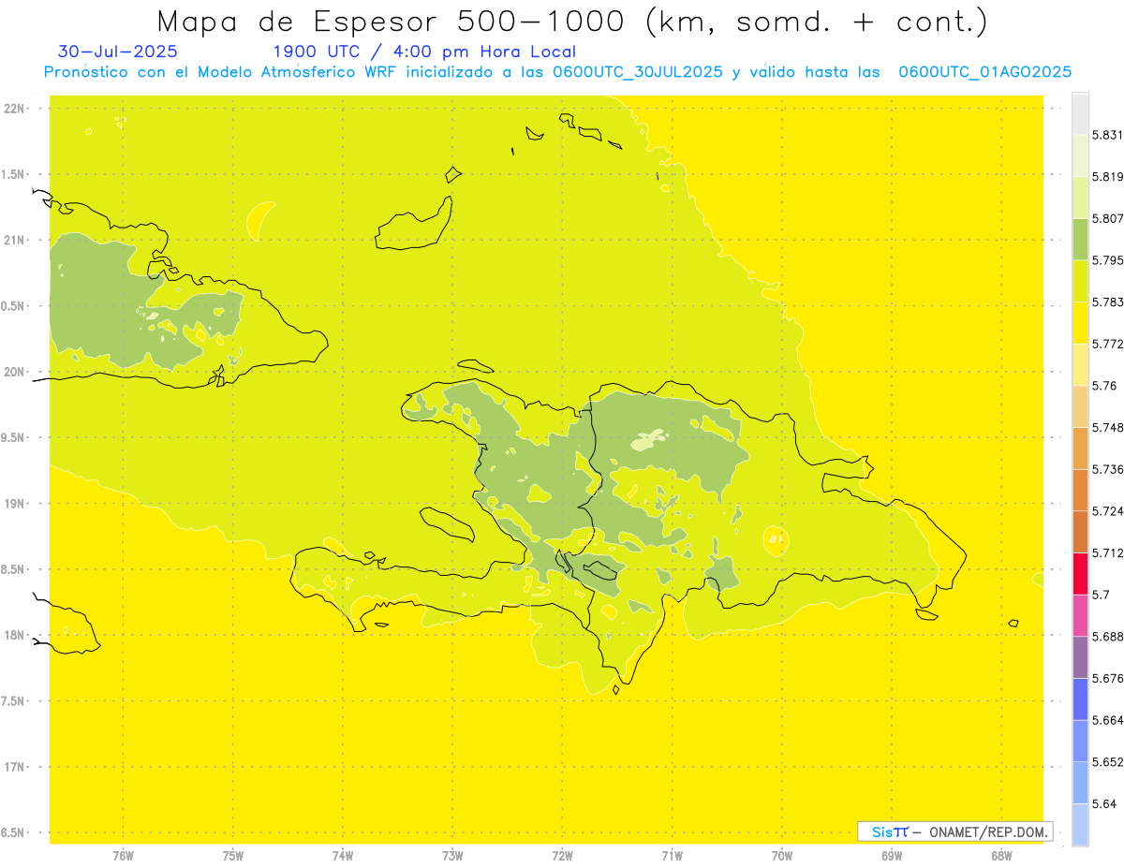The width and height of the screenshot is (1124, 868).
Task: Click the colorbar value '5.748'
Action: [x=1107, y=428]
